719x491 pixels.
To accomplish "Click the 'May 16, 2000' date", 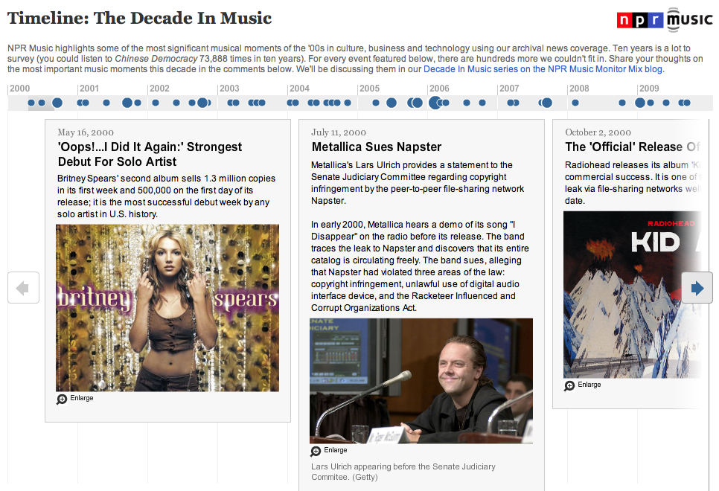I will [86, 132].
